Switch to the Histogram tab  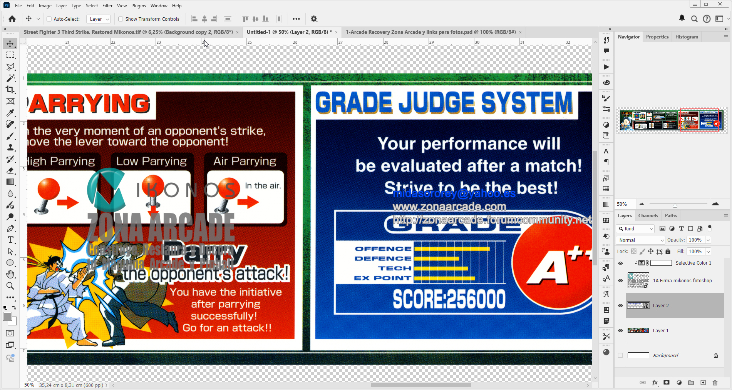coord(686,37)
